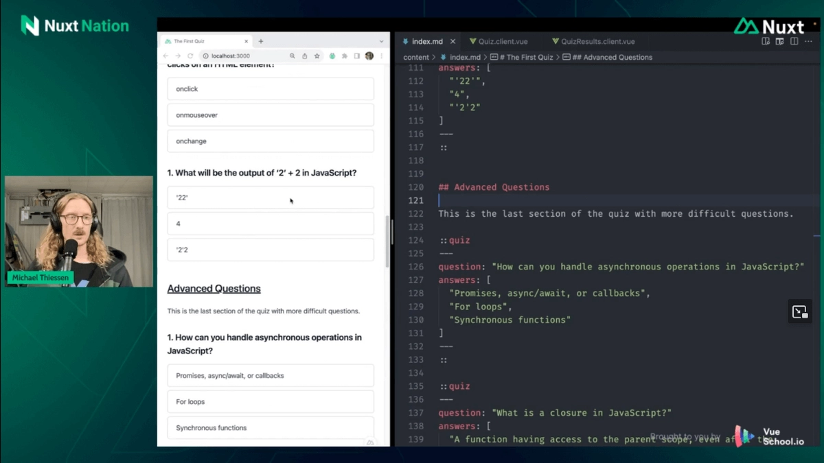
Task: Choose the '22' quiz answer
Action: [x=271, y=198]
